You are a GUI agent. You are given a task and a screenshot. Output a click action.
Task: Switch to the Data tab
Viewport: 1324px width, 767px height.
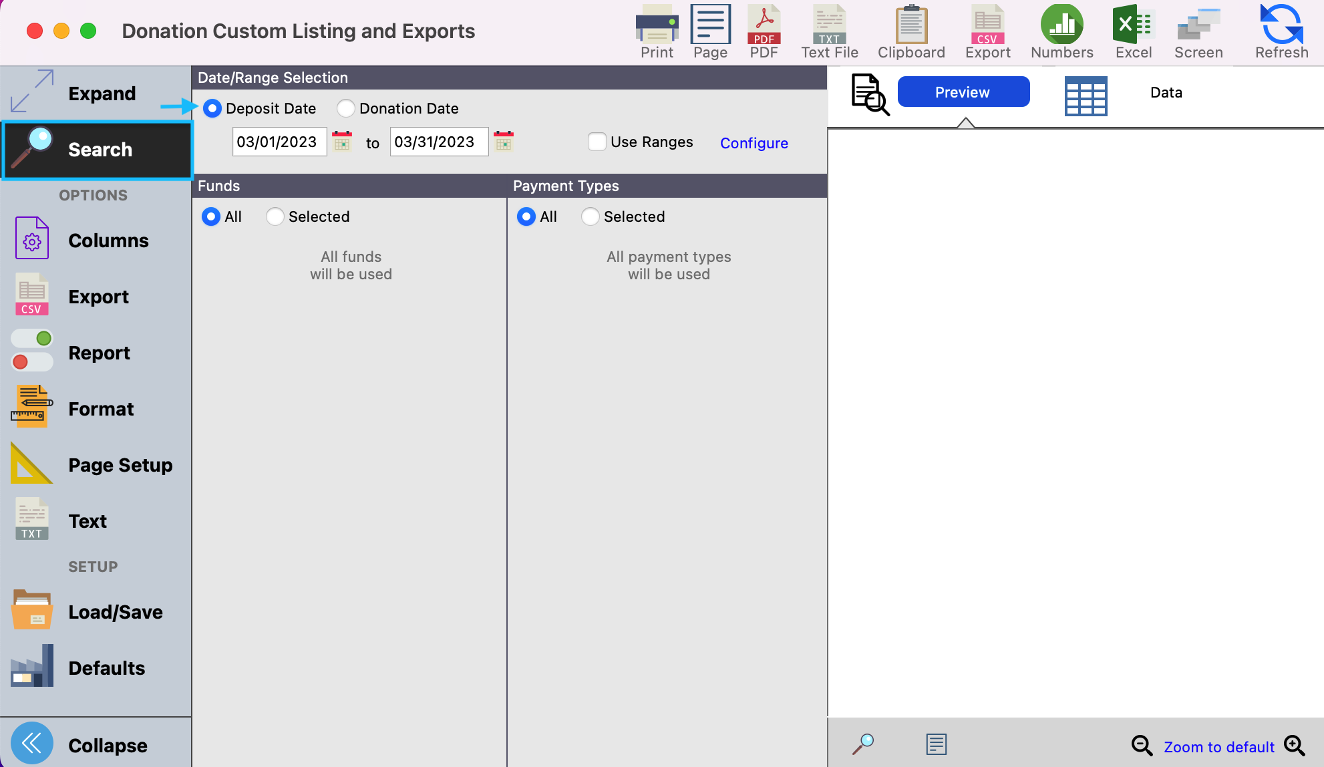tap(1166, 92)
